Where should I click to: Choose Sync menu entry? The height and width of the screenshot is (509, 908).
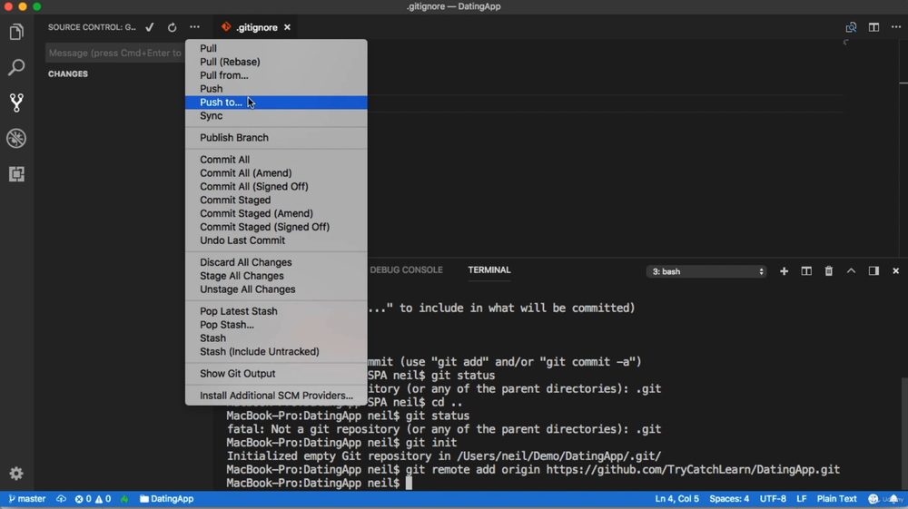coord(276,116)
